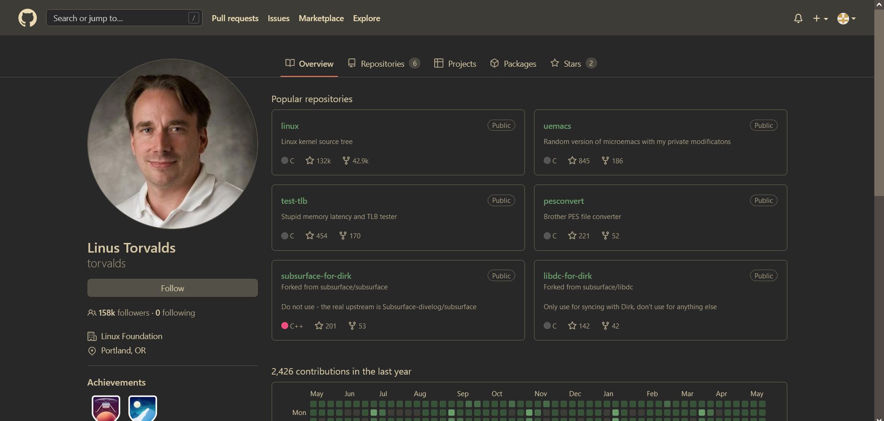Switch to the Packages tab
Image resolution: width=884 pixels, height=421 pixels.
[513, 63]
